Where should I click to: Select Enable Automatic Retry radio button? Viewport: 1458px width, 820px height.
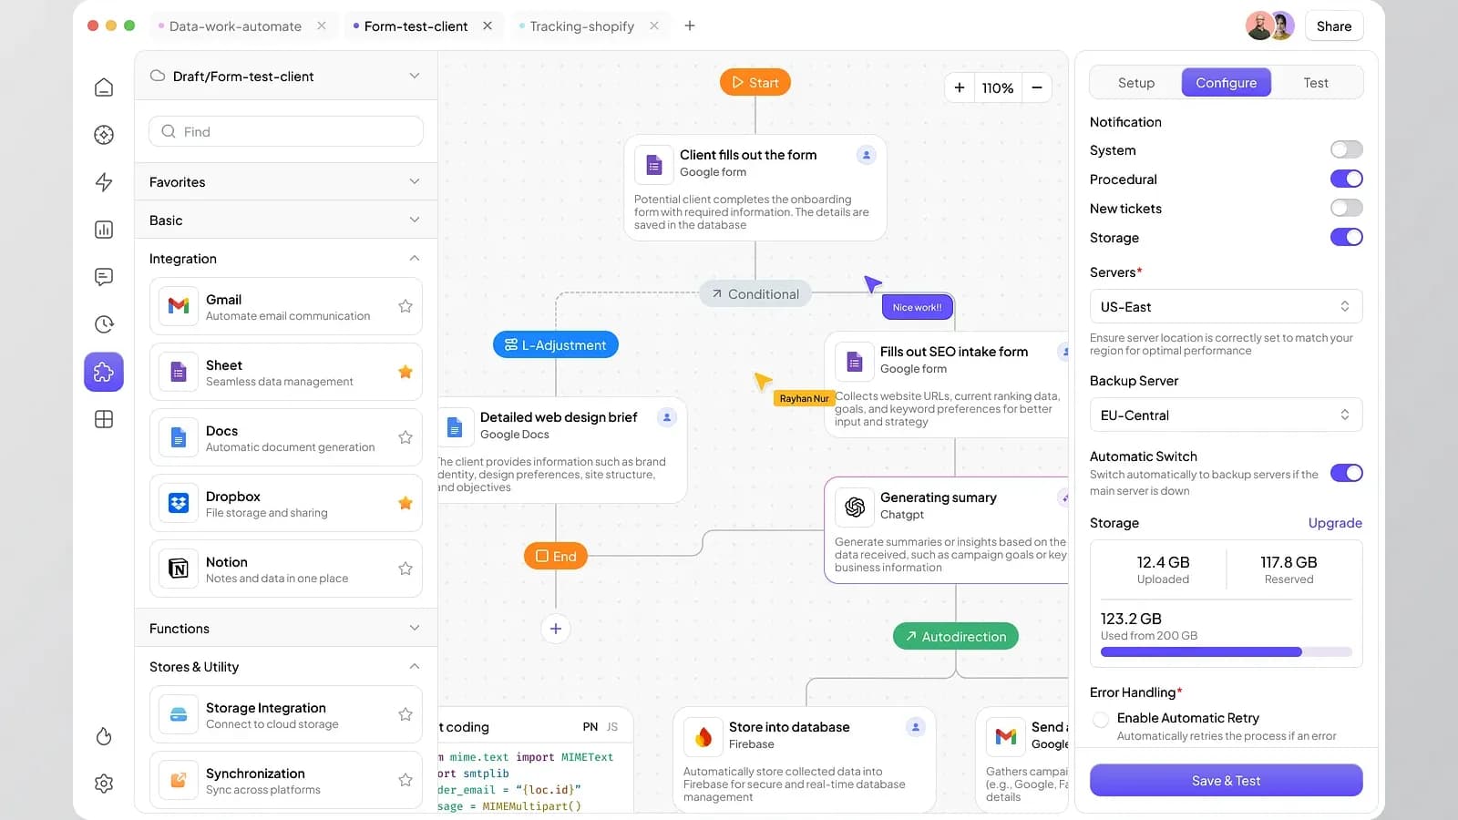[1101, 720]
